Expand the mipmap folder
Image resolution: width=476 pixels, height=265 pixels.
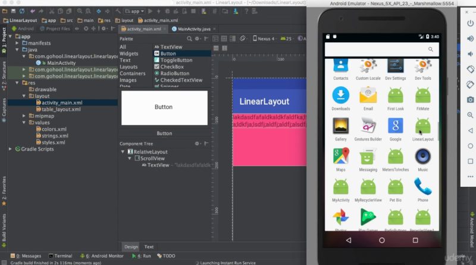[24, 116]
